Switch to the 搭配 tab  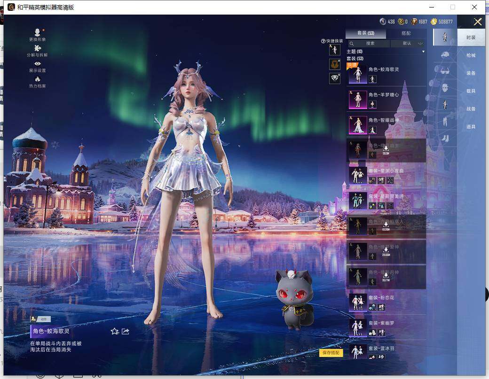pos(406,33)
